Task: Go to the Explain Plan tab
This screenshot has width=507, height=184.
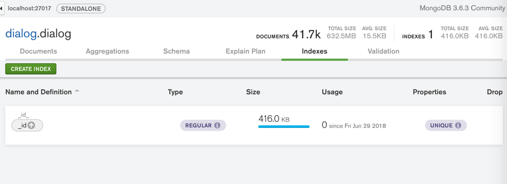Action: 246,51
